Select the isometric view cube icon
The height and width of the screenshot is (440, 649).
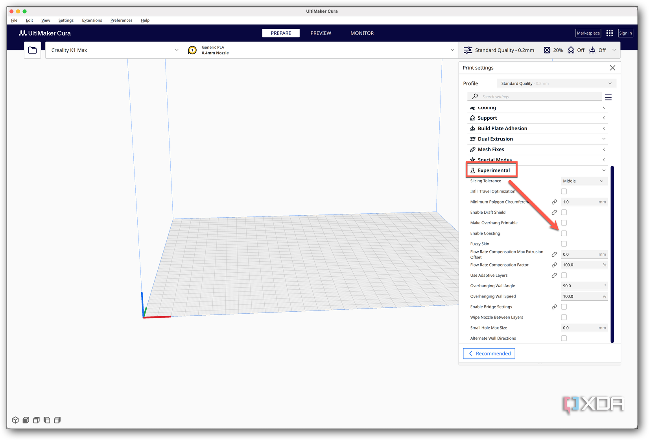pyautogui.click(x=15, y=420)
